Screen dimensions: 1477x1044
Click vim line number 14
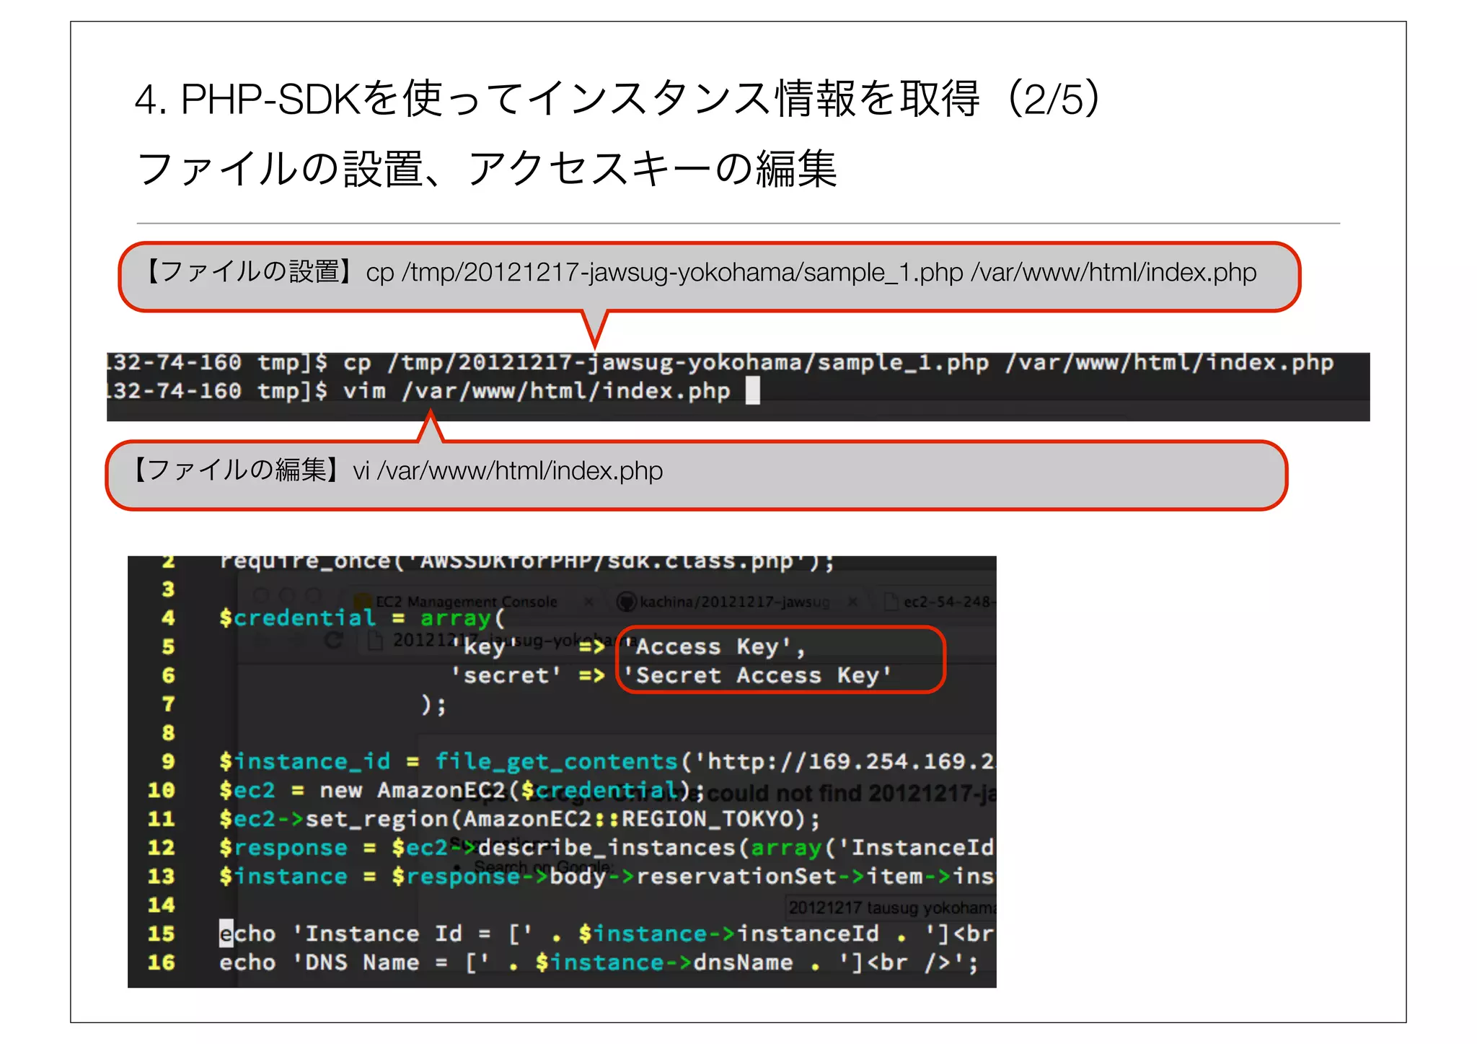pos(161,905)
